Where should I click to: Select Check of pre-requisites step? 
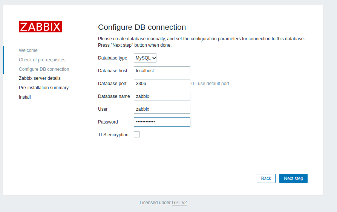(42, 60)
